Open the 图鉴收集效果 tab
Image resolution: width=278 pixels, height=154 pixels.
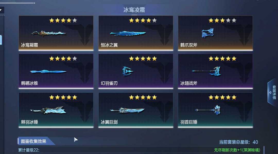tap(34, 141)
